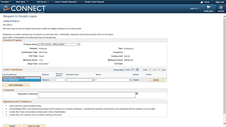Click the Find link

coord(127,70)
